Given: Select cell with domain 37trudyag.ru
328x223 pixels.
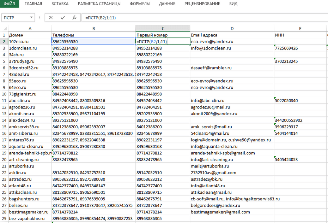Looking at the screenshot, I should pos(30,61).
